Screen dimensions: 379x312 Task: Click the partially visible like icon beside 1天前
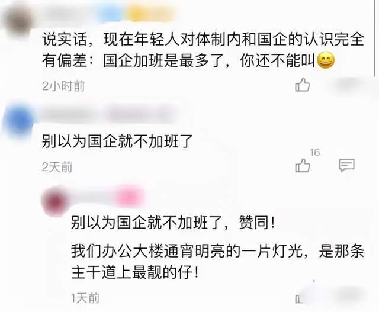pyautogui.click(x=298, y=299)
